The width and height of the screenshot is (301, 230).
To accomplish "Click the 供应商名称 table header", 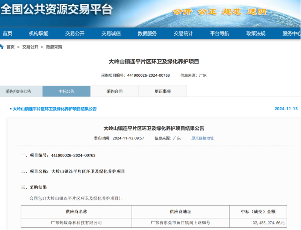I will click(77, 212).
